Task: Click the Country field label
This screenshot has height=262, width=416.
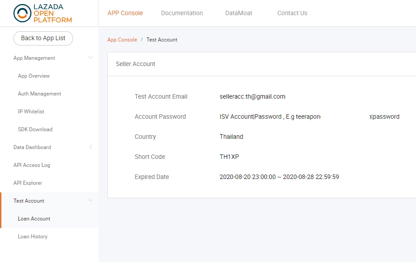Action: (x=145, y=137)
